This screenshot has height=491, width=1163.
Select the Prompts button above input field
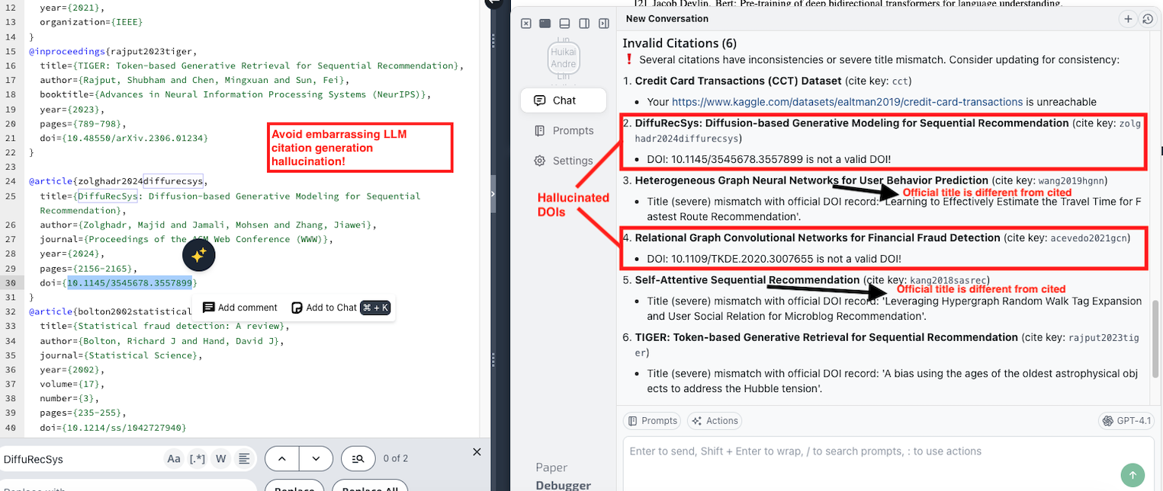click(651, 420)
